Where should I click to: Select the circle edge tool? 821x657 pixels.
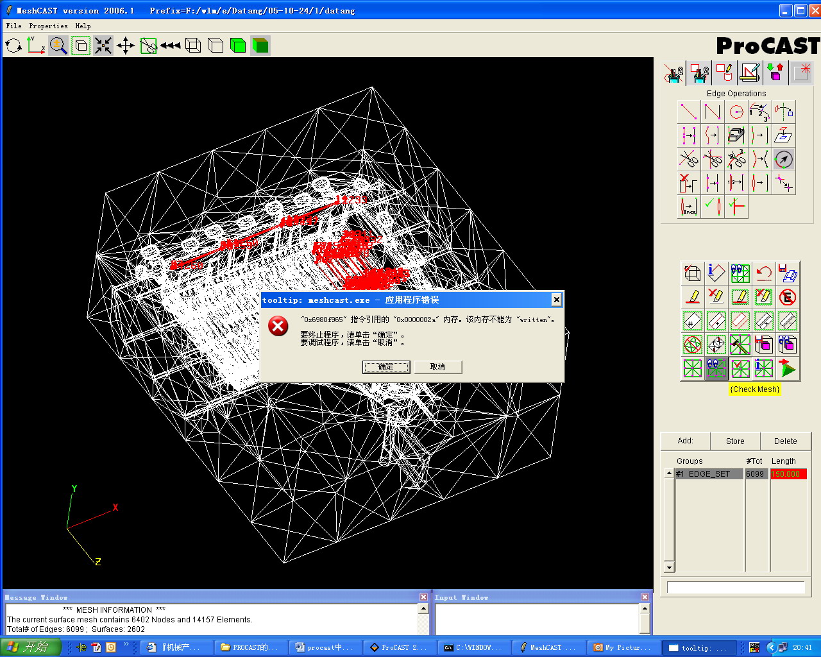click(736, 112)
